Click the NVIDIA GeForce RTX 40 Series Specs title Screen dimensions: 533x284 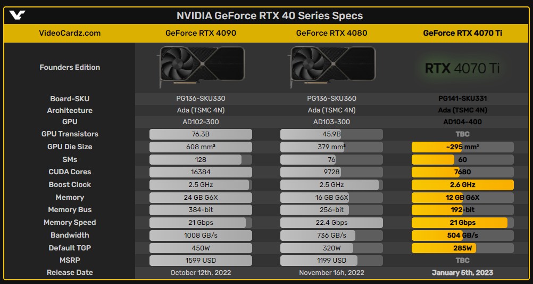point(270,15)
